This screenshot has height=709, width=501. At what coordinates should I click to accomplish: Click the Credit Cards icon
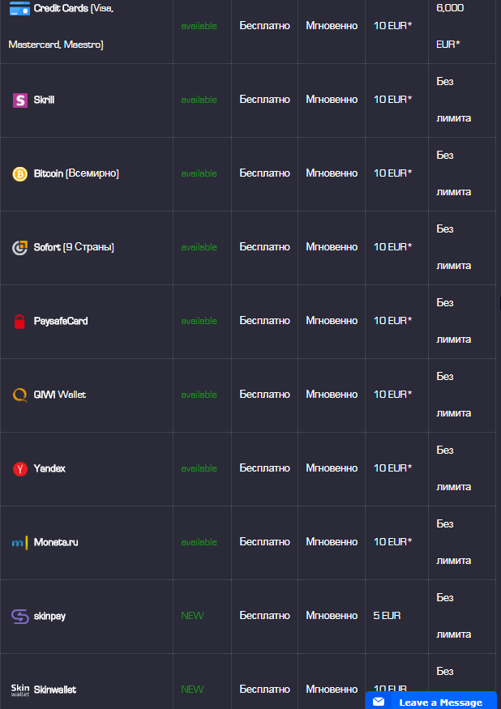pyautogui.click(x=19, y=8)
